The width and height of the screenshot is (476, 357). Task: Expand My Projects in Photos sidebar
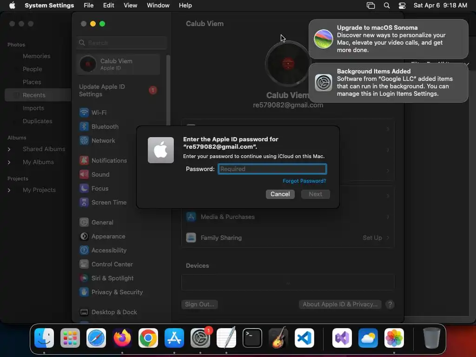(9, 190)
